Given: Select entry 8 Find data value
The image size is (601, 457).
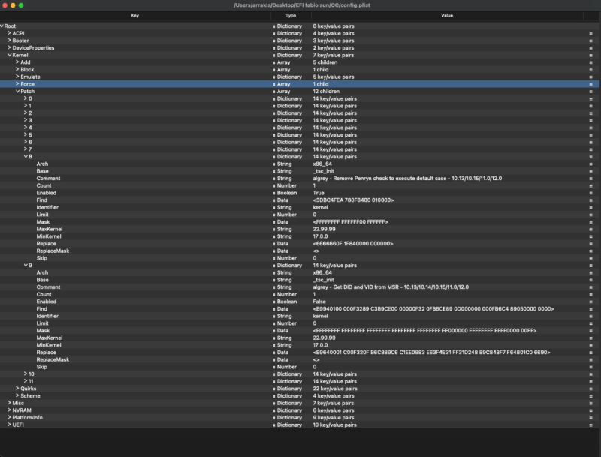Looking at the screenshot, I should [353, 200].
